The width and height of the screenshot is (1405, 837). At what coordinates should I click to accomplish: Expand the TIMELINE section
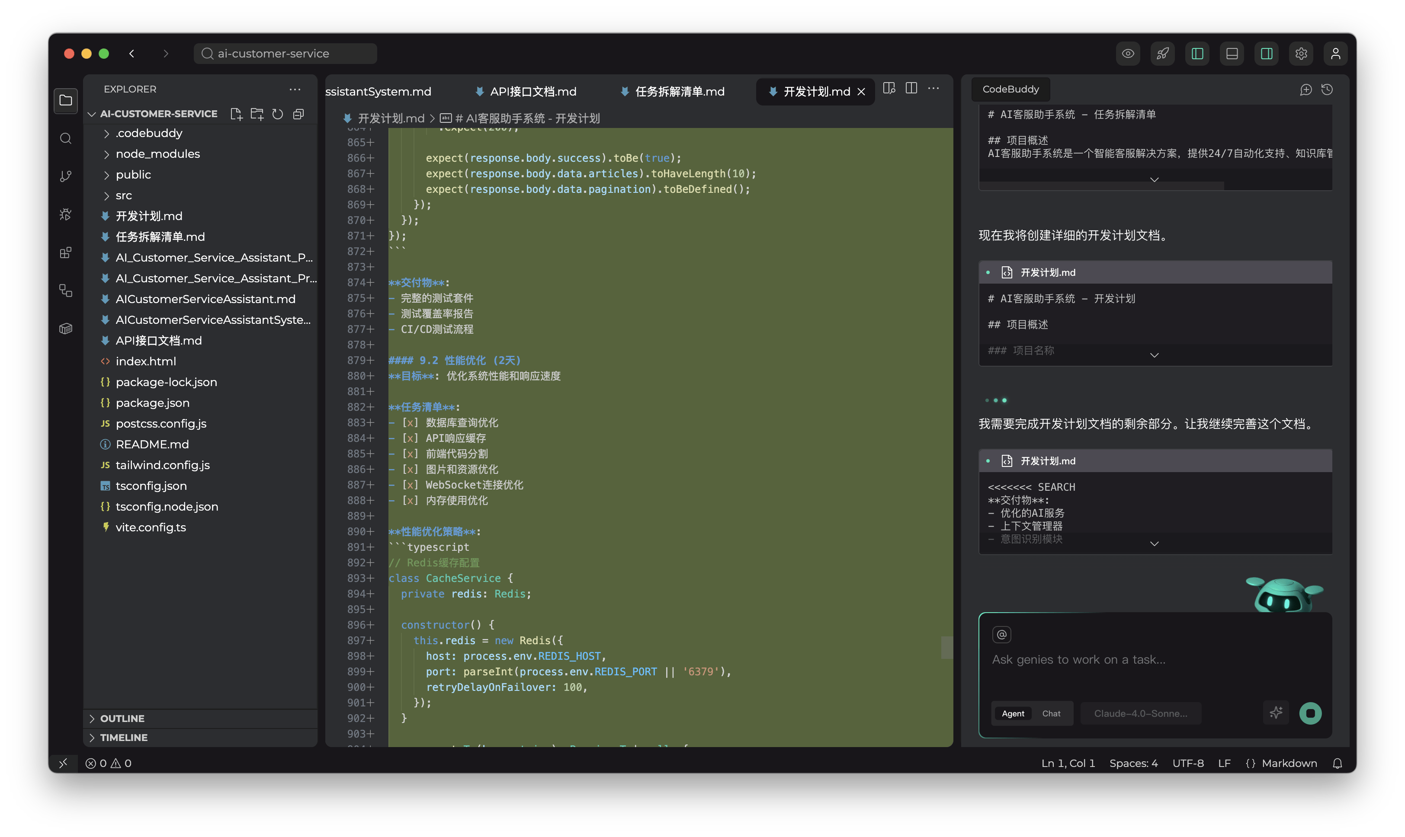point(200,738)
